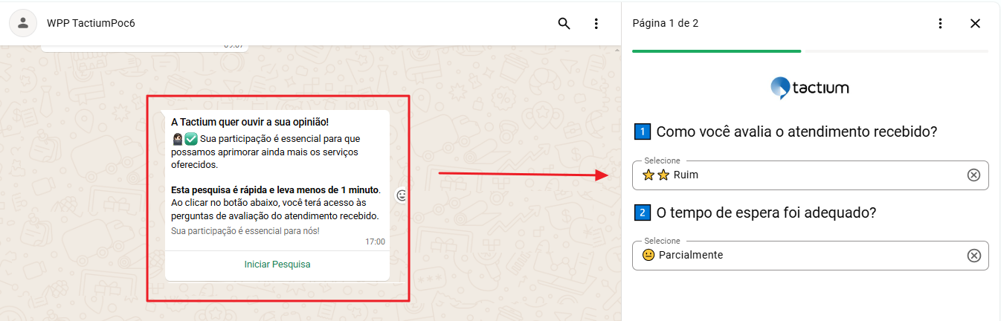
Task: Click the 'A Tactium quer ouvir' message heading
Action: click(250, 122)
